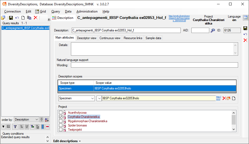Click the Description name input field

tap(126, 30)
